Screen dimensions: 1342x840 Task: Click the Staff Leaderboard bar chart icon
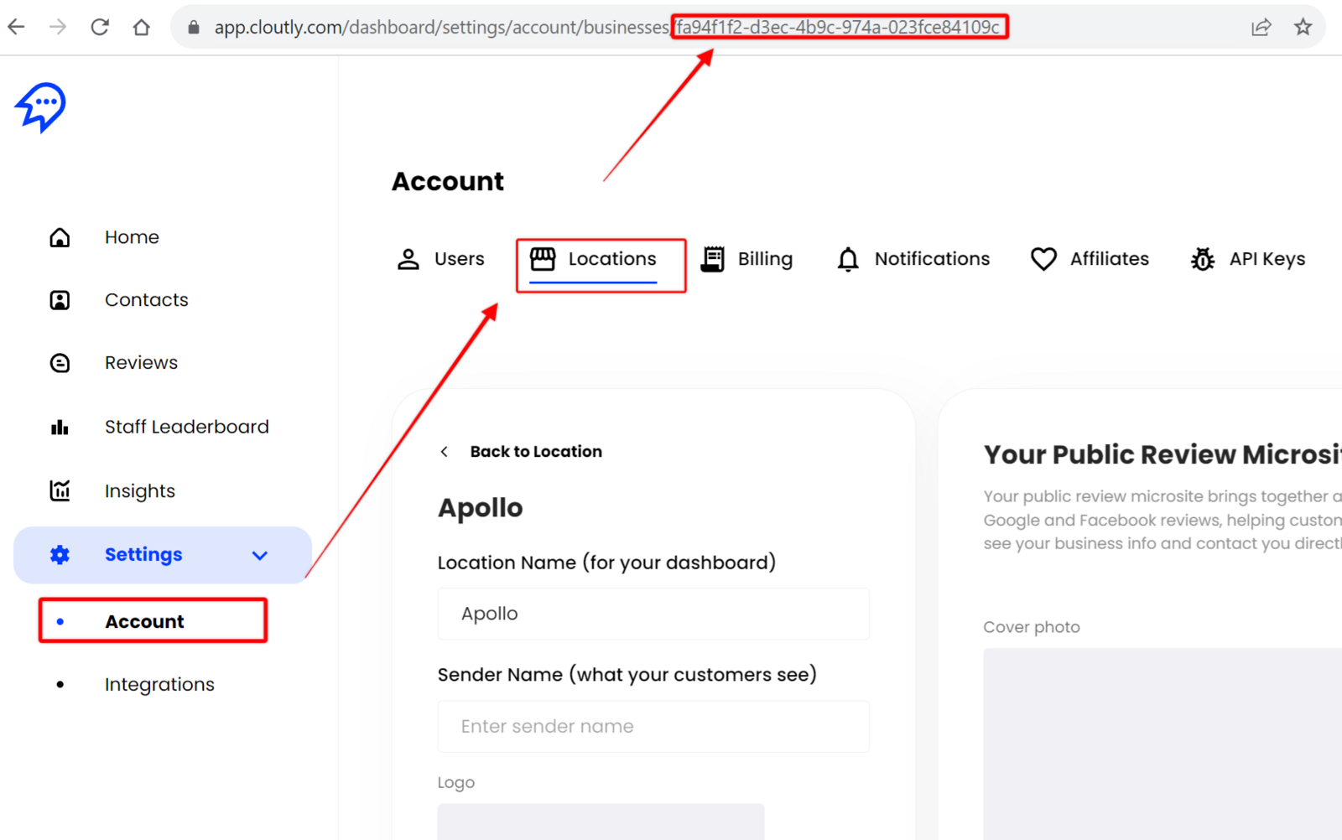point(60,428)
